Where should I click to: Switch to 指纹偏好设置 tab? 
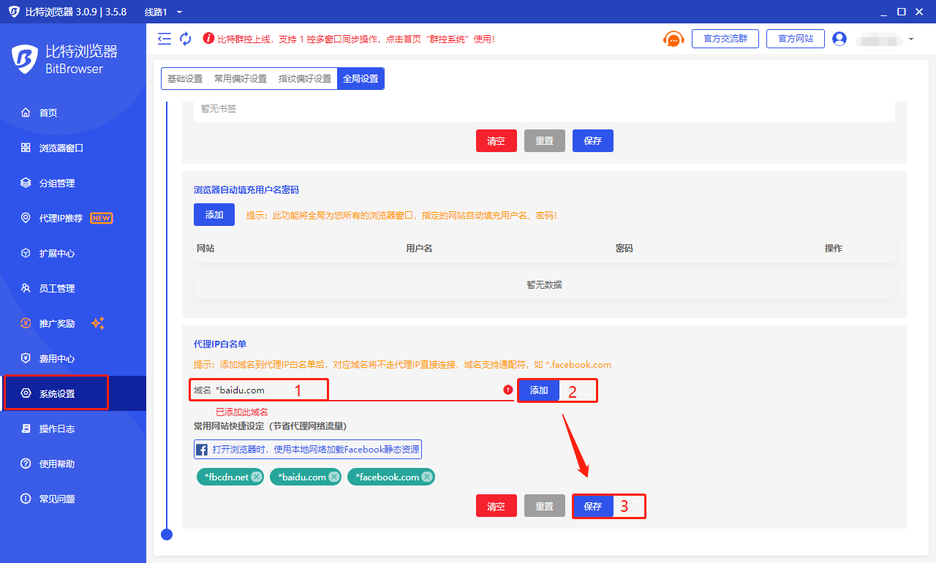(x=305, y=79)
